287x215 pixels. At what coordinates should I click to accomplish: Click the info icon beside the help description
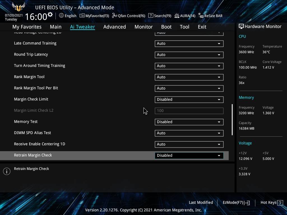[7, 171]
